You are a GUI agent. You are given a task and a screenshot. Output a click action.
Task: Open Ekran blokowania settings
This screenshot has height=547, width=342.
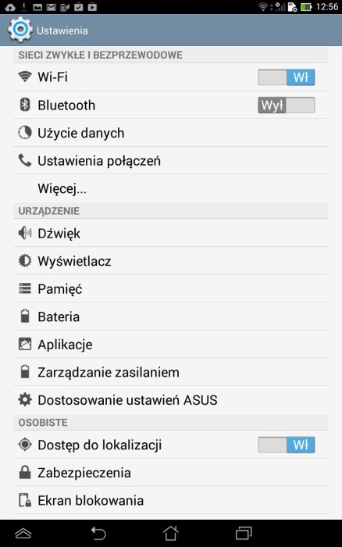tap(171, 500)
